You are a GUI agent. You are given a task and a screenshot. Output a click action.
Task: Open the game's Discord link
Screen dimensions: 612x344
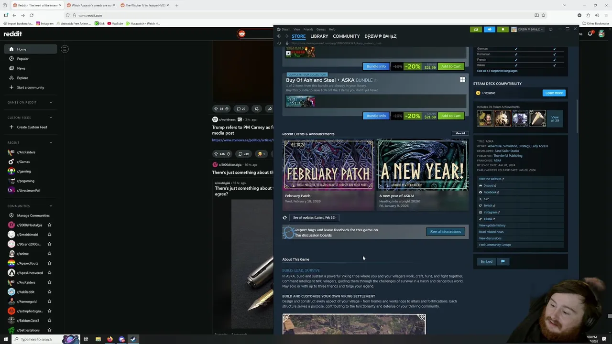(x=489, y=185)
